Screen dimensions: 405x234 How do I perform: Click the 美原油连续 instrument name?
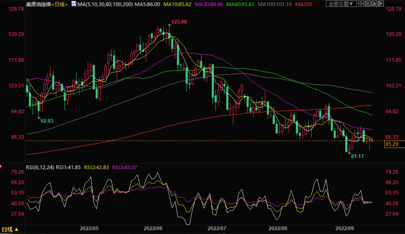click(38, 4)
